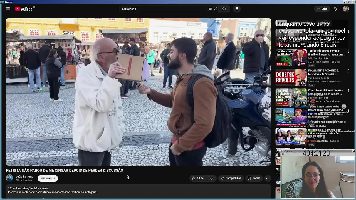This screenshot has height=200, width=356.
Task: Click the 6:55 duration badge on Trump thumbnail
Action: click(303, 64)
